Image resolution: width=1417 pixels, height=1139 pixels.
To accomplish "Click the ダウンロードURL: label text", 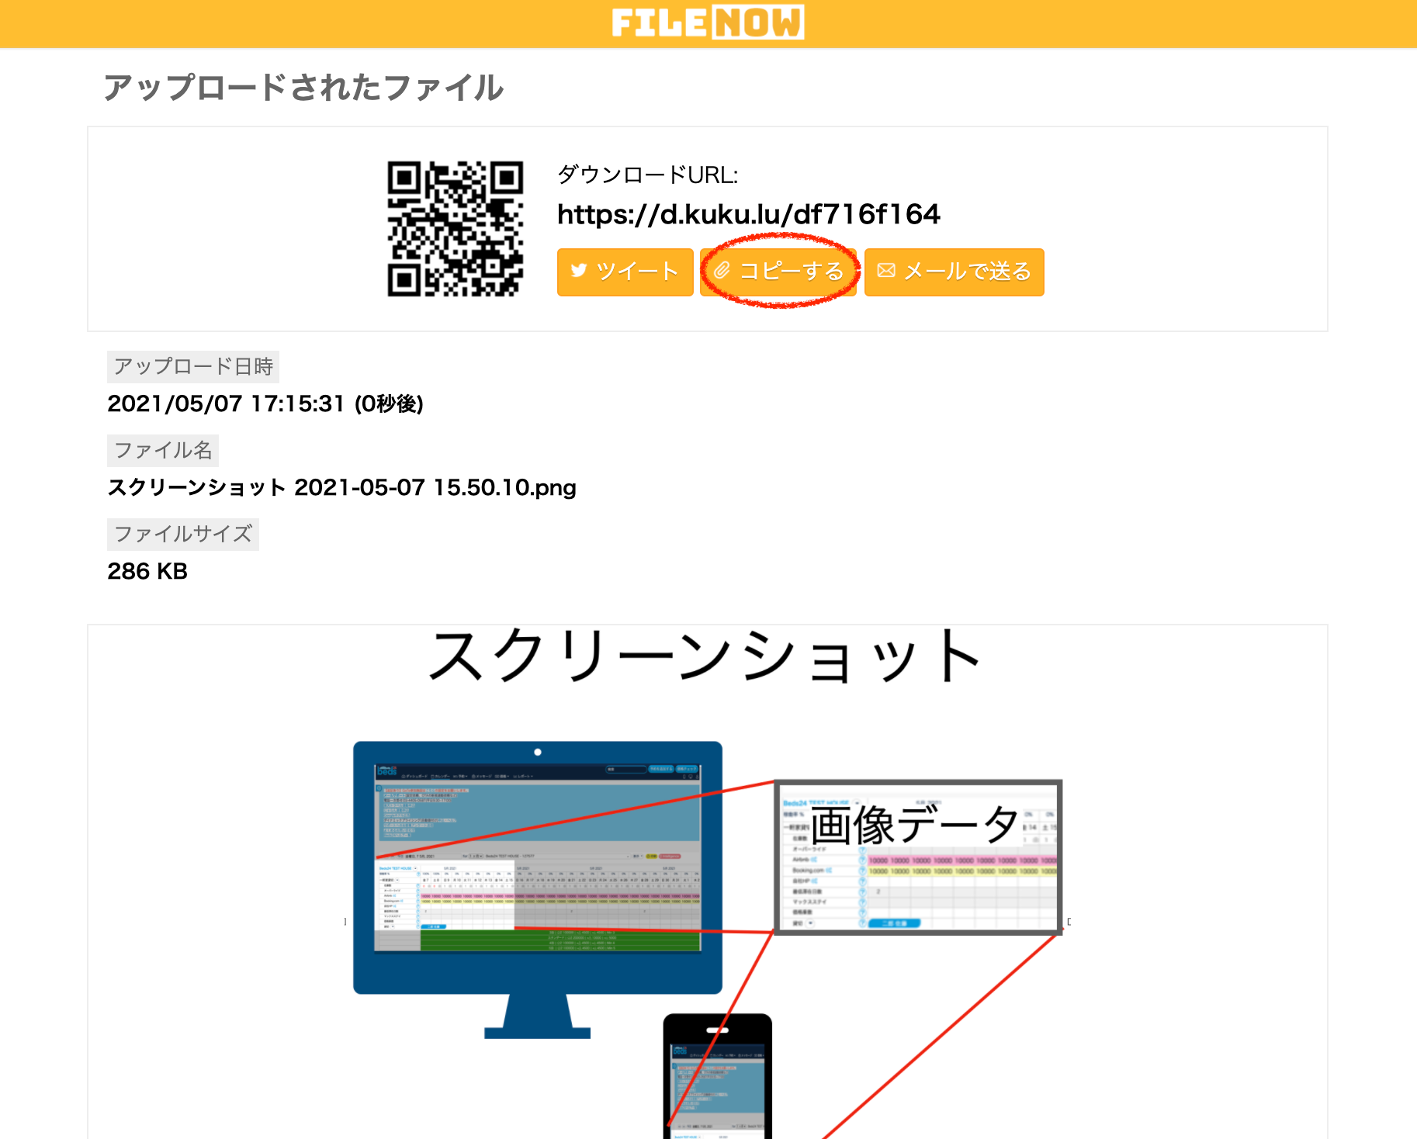I will pos(647,175).
